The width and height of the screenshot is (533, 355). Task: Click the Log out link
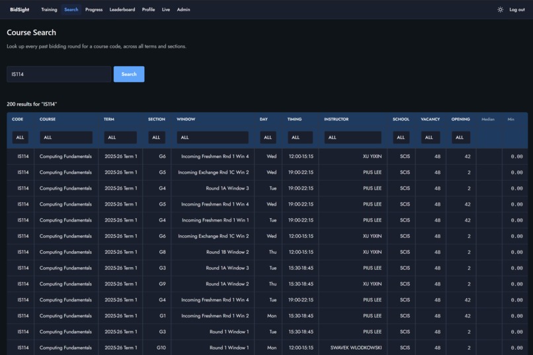[516, 9]
